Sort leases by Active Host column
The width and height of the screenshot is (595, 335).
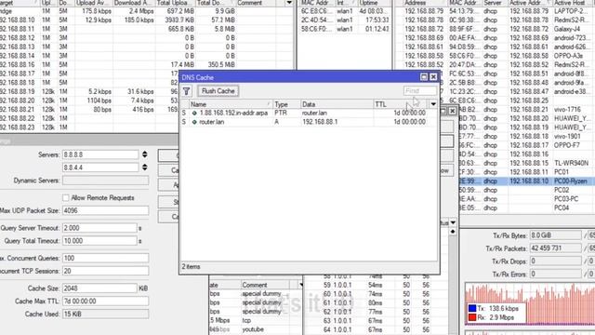(574, 3)
